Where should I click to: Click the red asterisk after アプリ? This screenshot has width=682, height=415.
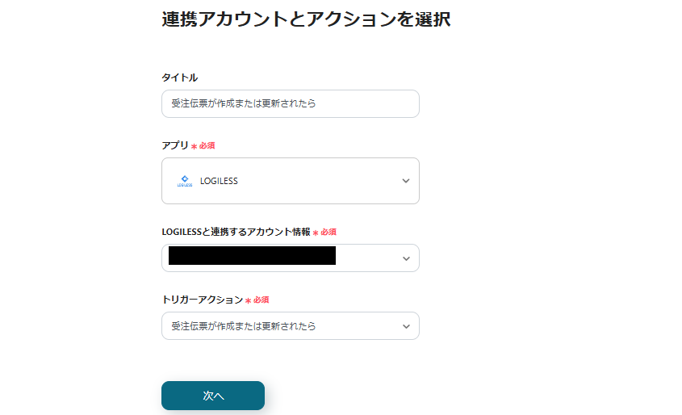[195, 146]
